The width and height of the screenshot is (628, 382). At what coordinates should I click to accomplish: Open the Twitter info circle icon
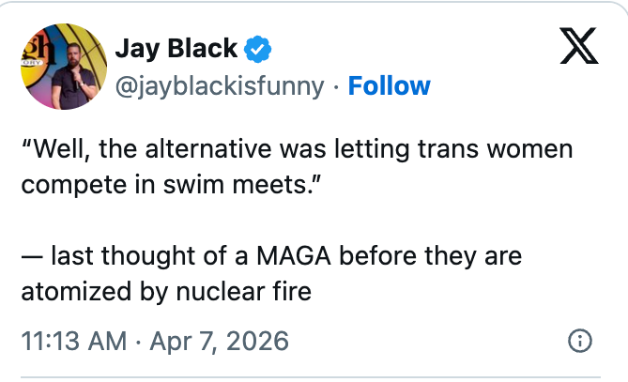[x=580, y=341]
